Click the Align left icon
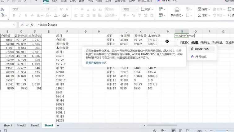This screenshot has height=132, width=234. point(76,15)
